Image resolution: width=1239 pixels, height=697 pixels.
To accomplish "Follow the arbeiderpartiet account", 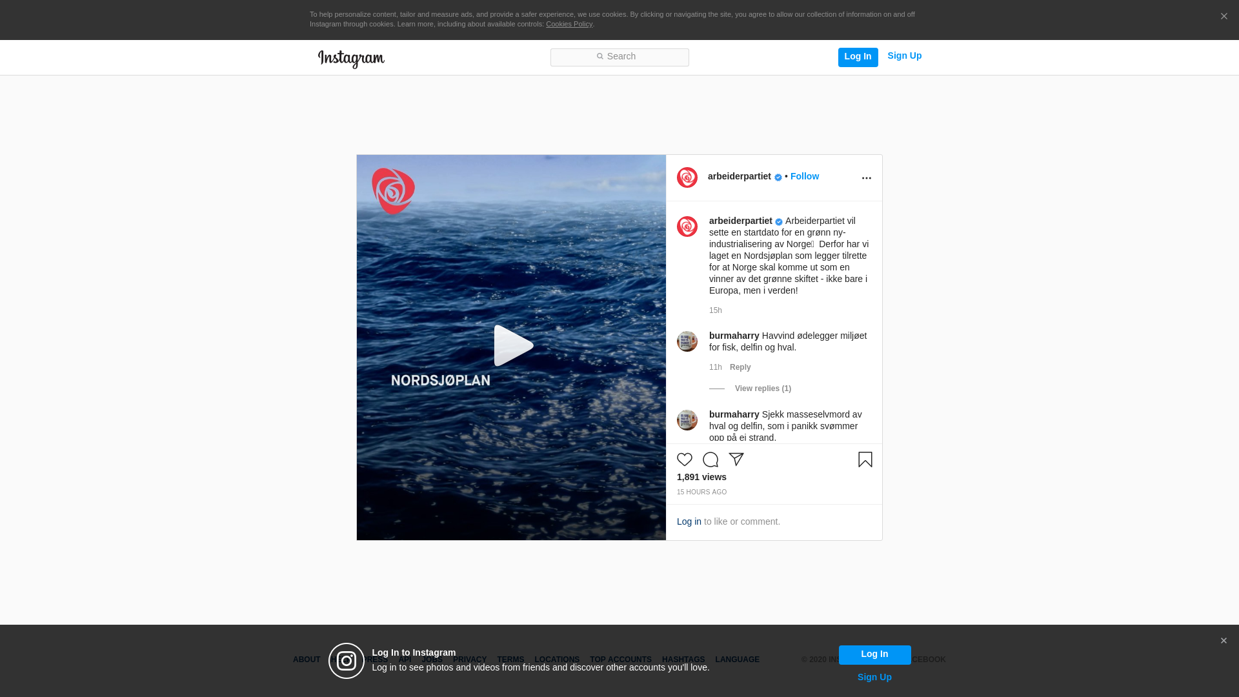I will 804,176.
